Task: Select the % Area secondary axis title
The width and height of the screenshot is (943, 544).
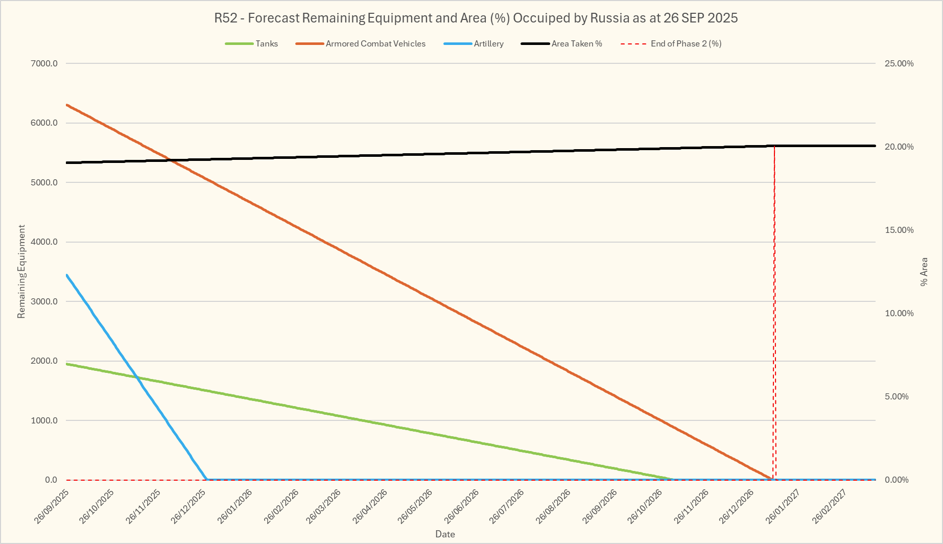Action: (924, 272)
